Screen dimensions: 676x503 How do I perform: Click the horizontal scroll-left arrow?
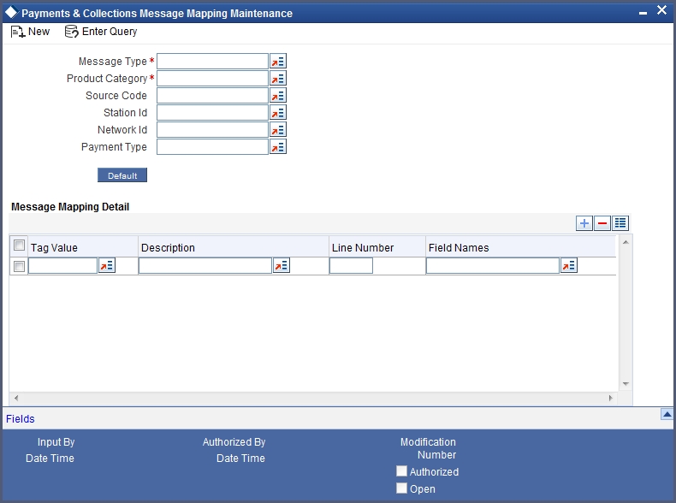pyautogui.click(x=16, y=398)
